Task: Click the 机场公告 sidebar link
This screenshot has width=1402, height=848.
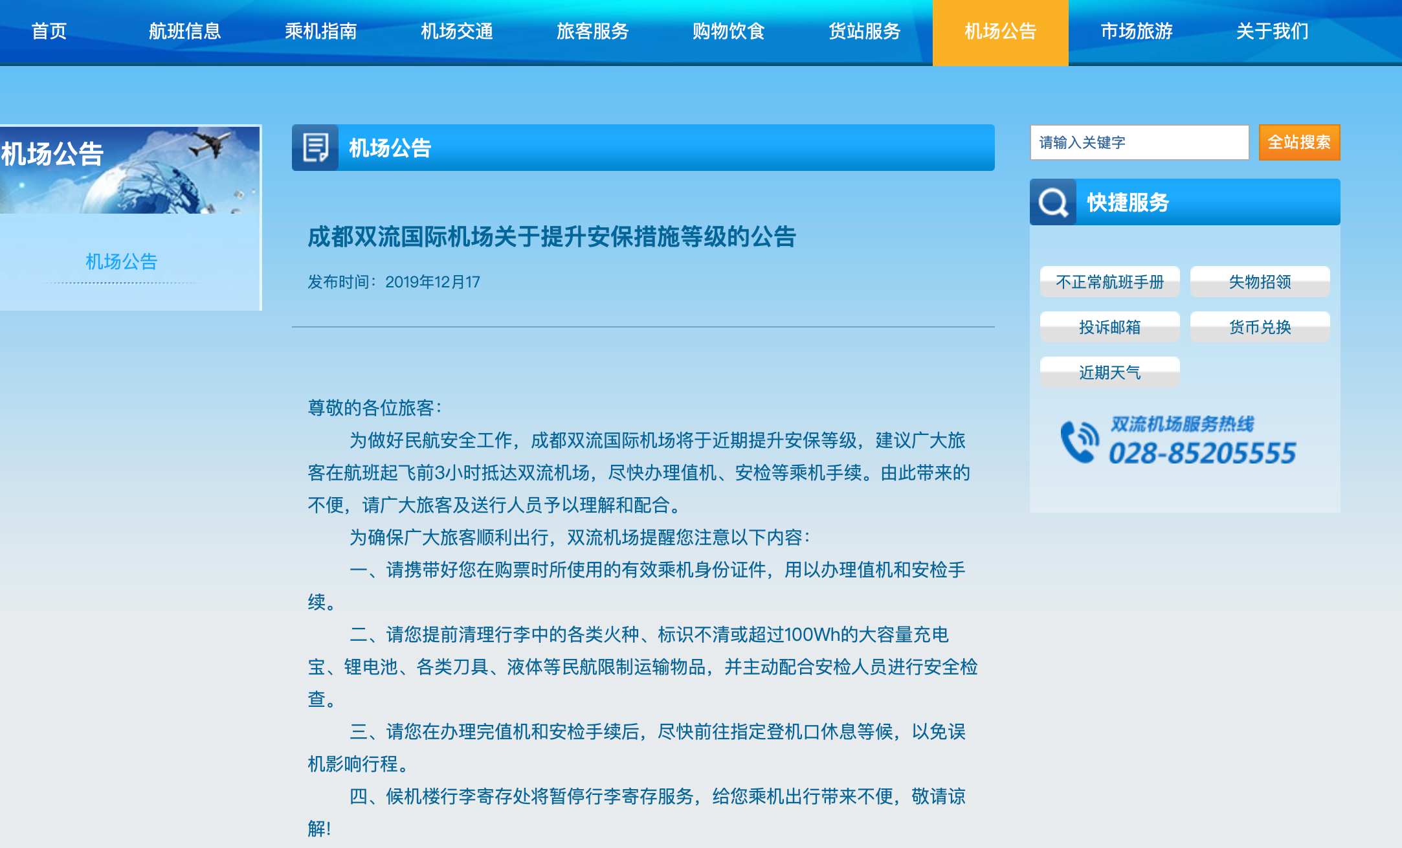Action: (x=122, y=262)
